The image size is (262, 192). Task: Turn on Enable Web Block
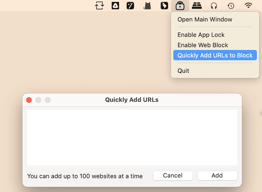[202, 45]
